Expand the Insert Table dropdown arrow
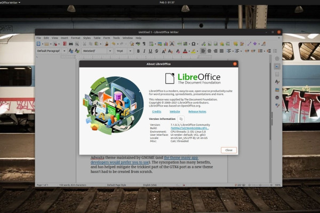Image resolution: width=320 pixels, height=213 pixels. click(155, 44)
